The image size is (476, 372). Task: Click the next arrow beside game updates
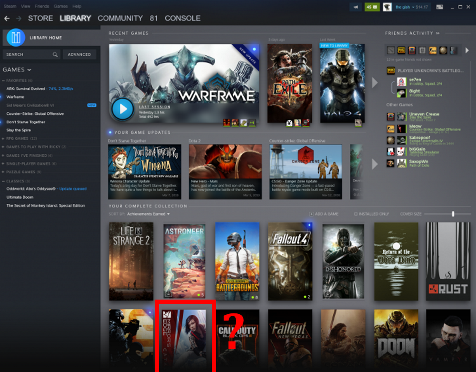(375, 164)
